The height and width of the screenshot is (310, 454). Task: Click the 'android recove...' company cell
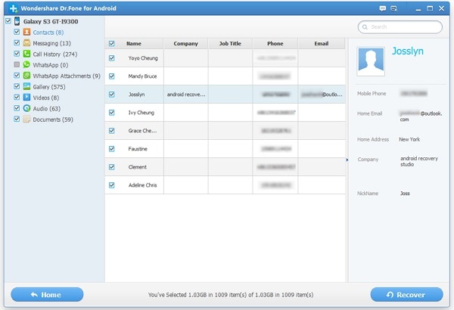click(186, 95)
